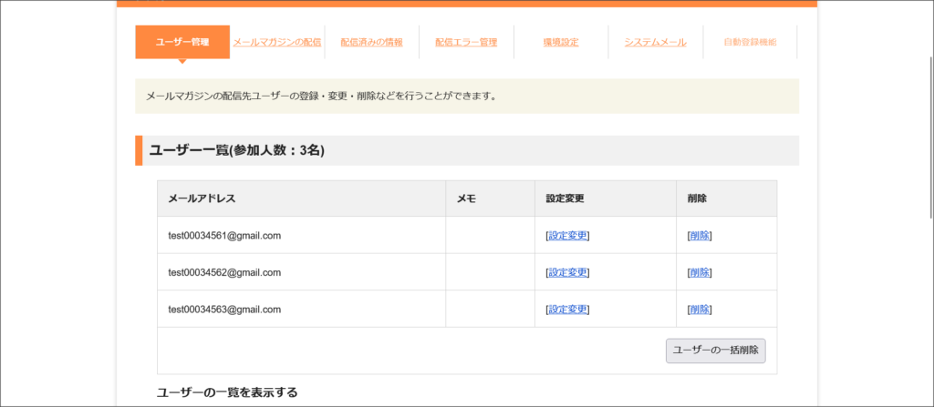934x407 pixels.
Task: Open the システムメール tab
Action: point(655,42)
